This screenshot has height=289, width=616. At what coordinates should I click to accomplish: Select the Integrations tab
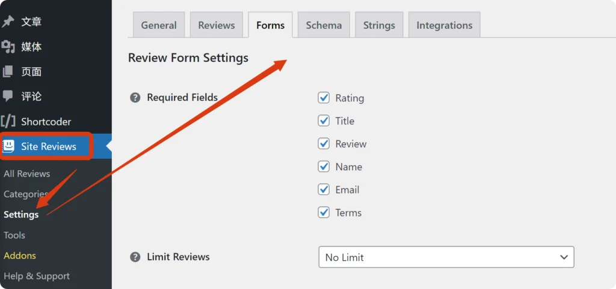coord(445,25)
